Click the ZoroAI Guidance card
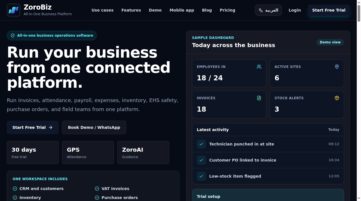The image size is (361, 201). click(x=143, y=153)
